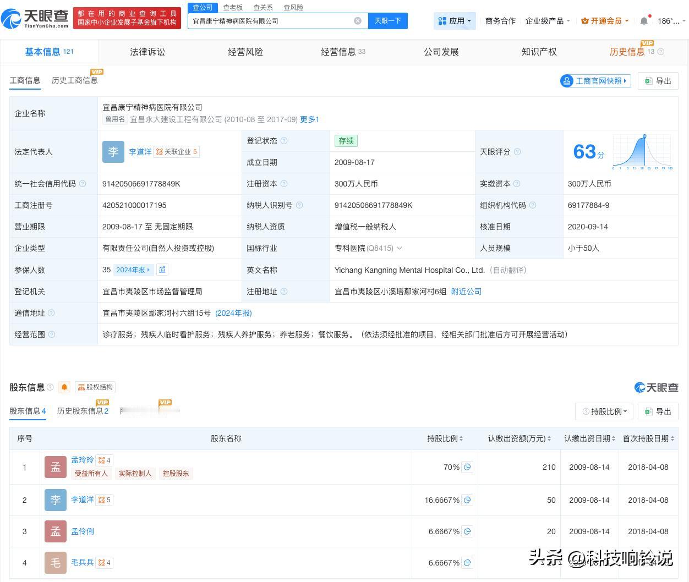
Task: Open the 股权结构 view
Action: click(x=95, y=387)
